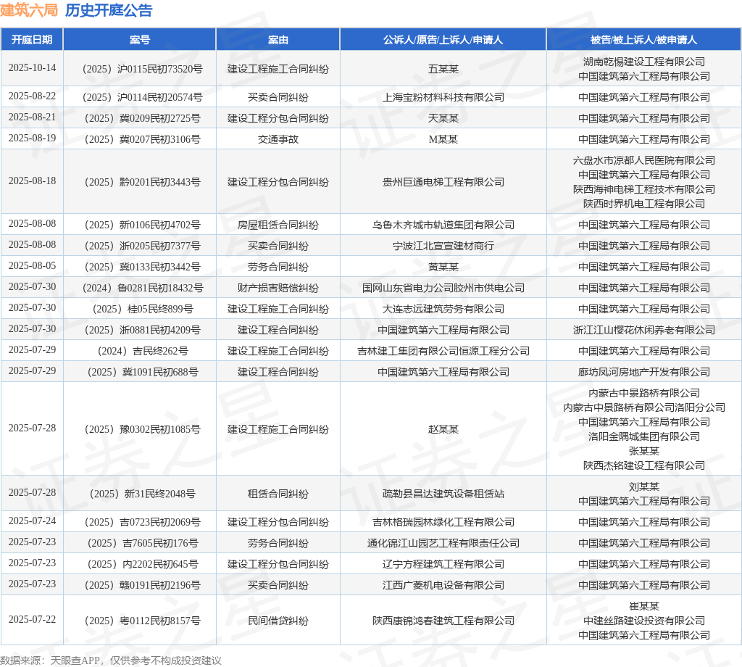The width and height of the screenshot is (742, 667).
Task: Click the 房屋租赁合同纠纷 cell
Action: [278, 225]
